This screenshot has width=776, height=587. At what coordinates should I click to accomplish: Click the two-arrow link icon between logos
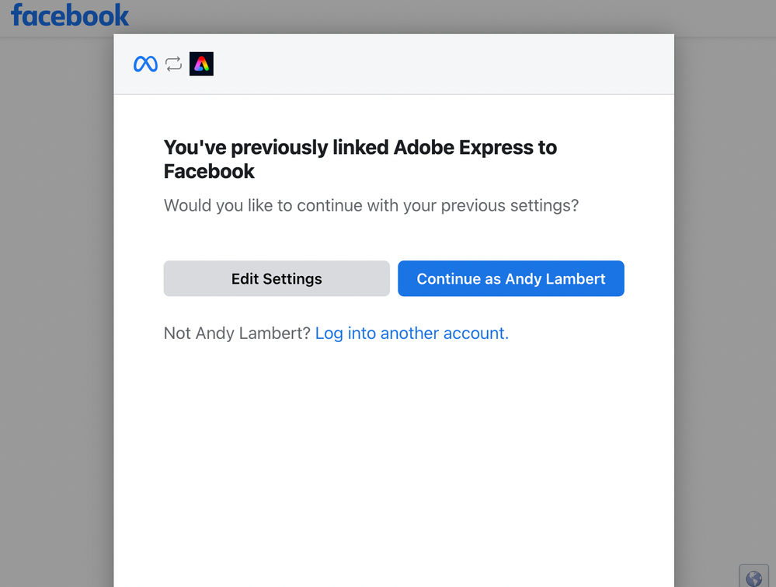point(173,64)
